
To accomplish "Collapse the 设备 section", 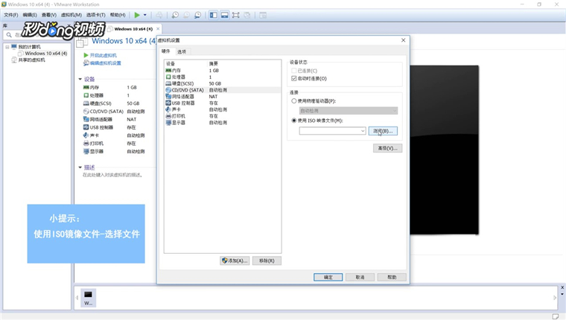I will point(80,79).
